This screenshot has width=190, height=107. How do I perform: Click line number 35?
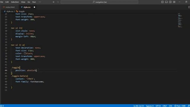click(6, 45)
